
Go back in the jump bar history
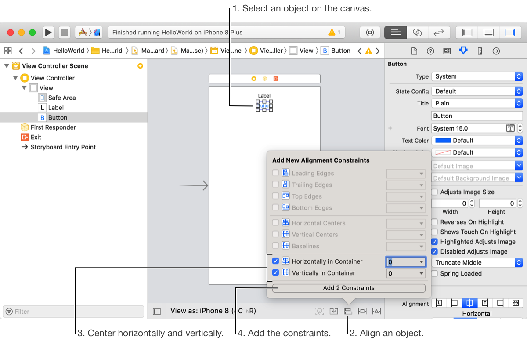pyautogui.click(x=21, y=51)
